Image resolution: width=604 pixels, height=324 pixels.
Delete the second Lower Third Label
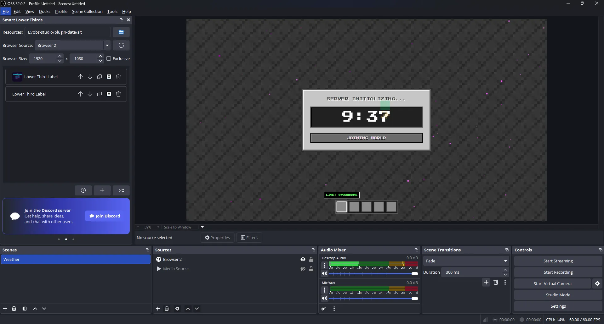(118, 94)
